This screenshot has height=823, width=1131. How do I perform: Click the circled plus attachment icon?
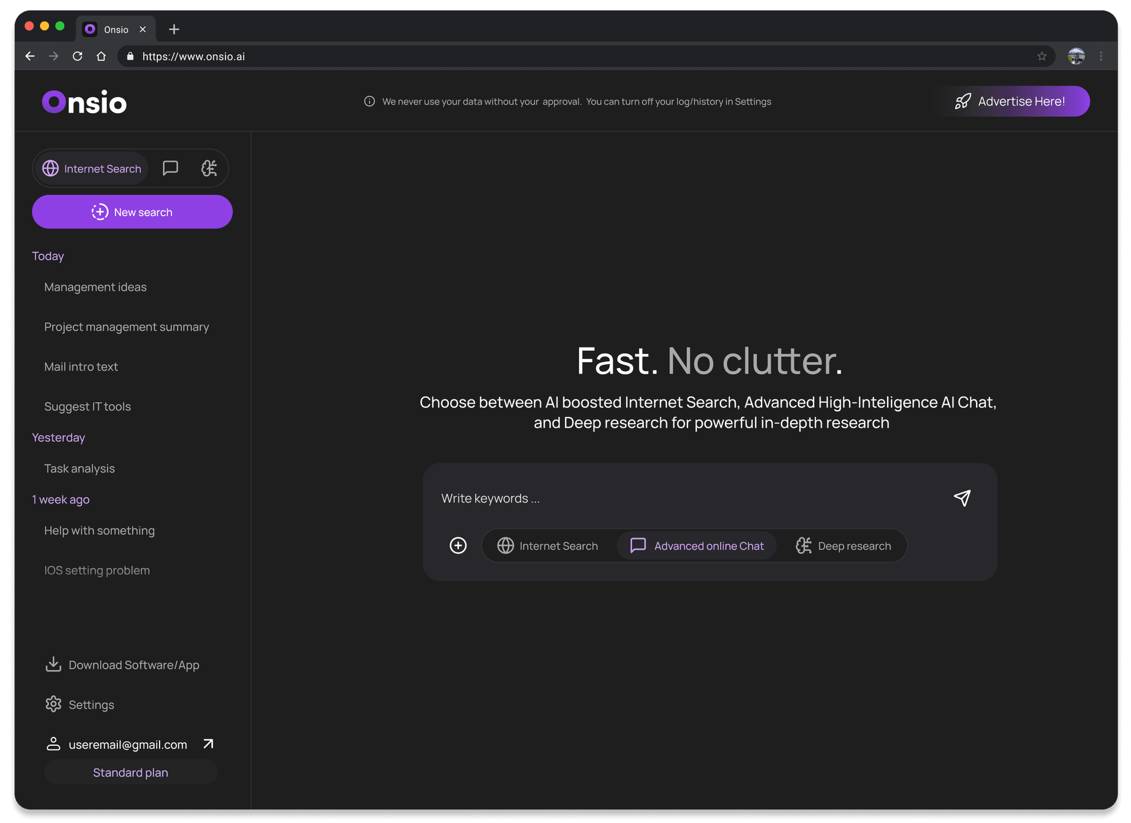(458, 546)
